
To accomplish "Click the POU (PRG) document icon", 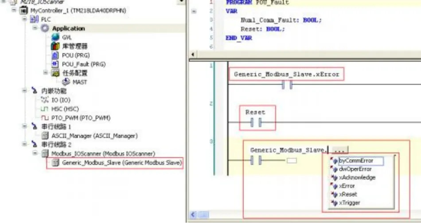I will [x=55, y=55].
